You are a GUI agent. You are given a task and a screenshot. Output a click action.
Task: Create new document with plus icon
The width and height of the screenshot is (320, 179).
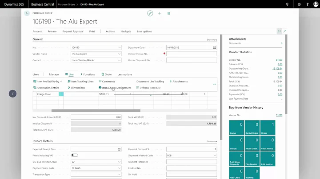160,13
